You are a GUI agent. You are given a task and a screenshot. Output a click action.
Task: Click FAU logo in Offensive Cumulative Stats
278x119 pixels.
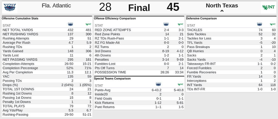(x=71, y=24)
